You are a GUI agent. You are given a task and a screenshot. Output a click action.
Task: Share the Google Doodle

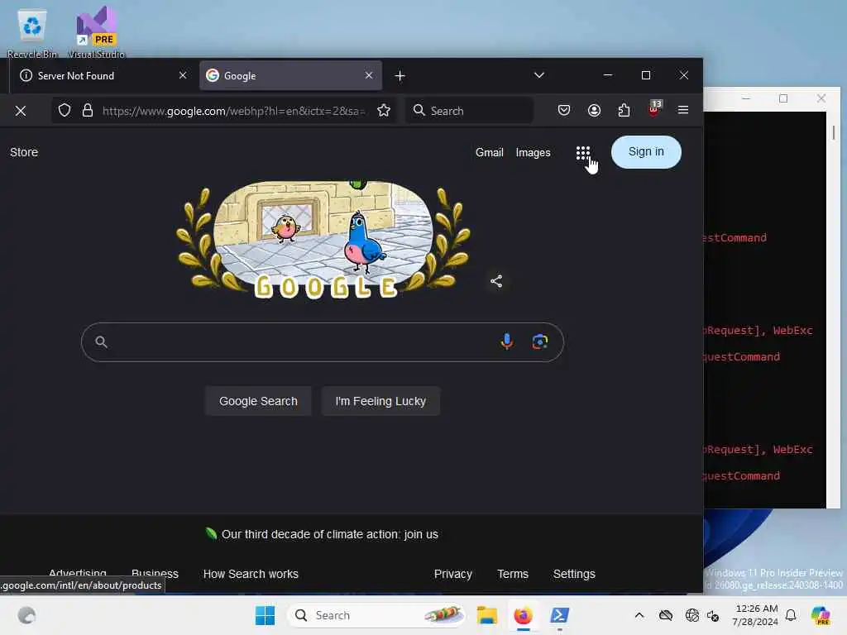[496, 281]
